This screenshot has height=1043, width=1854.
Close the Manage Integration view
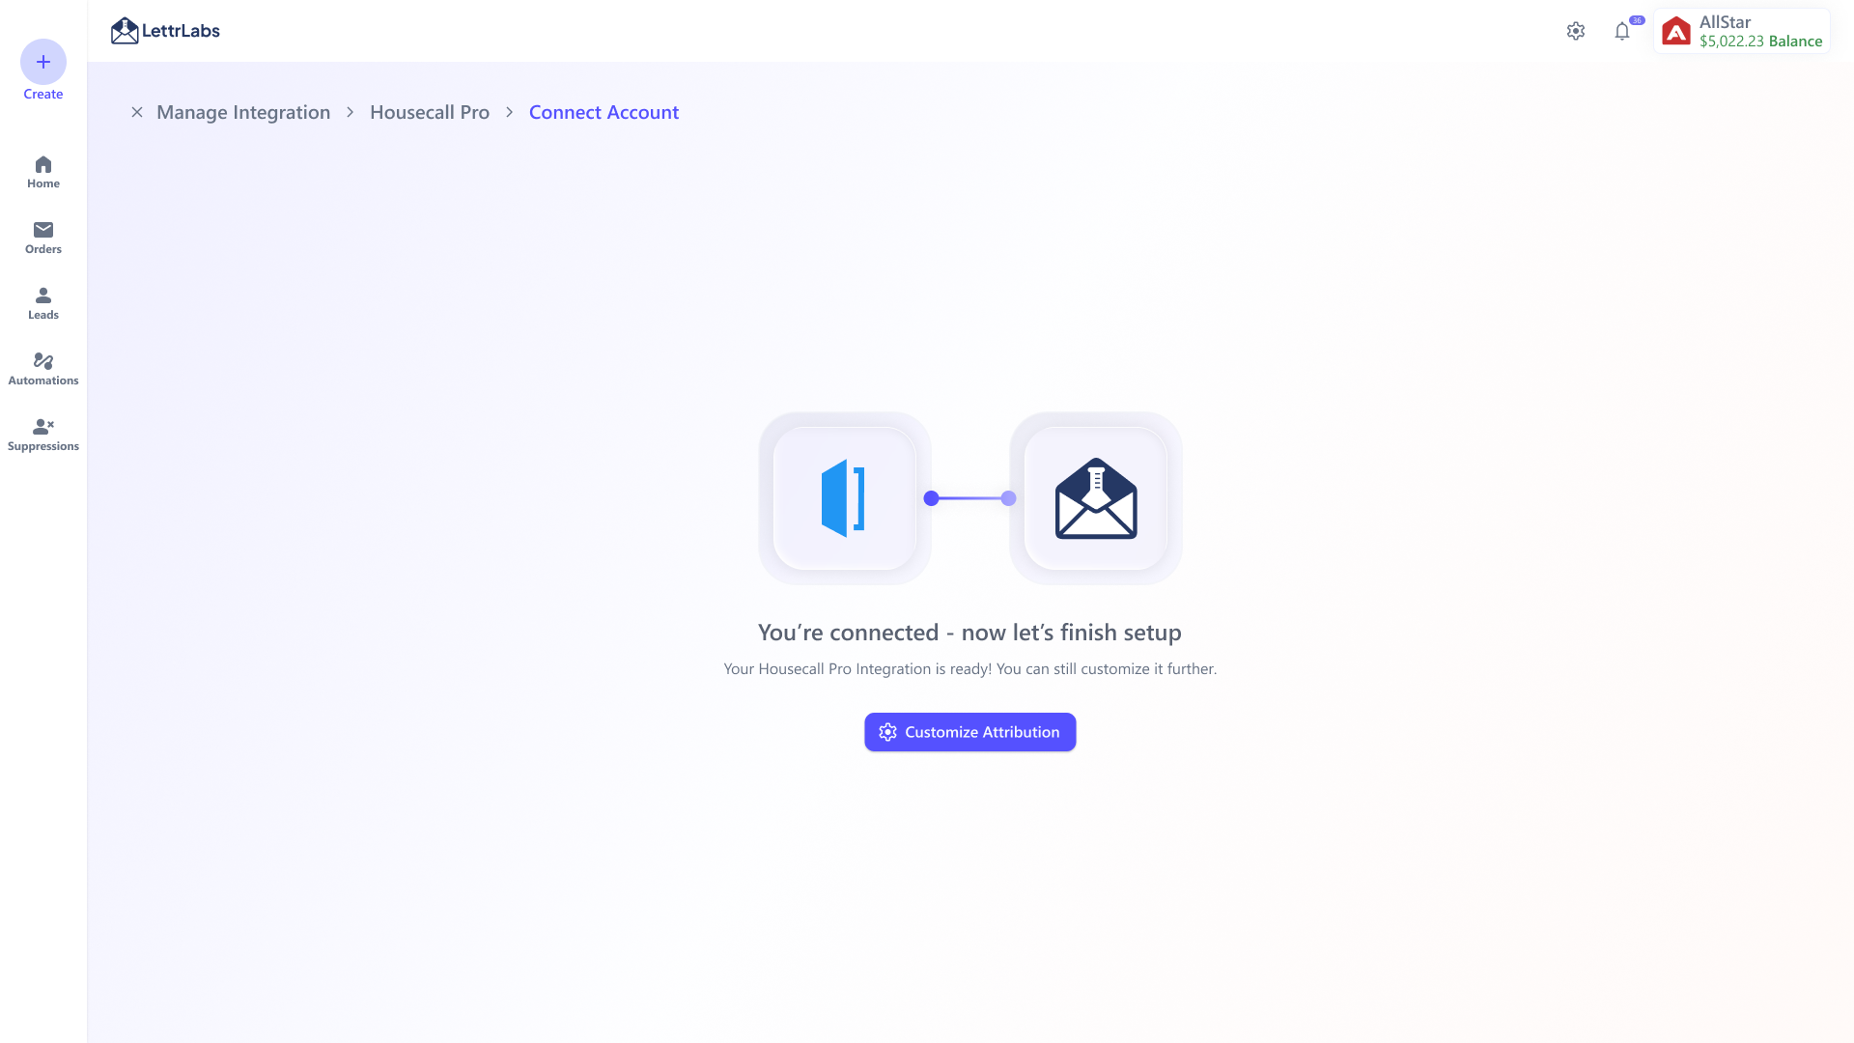coord(137,112)
